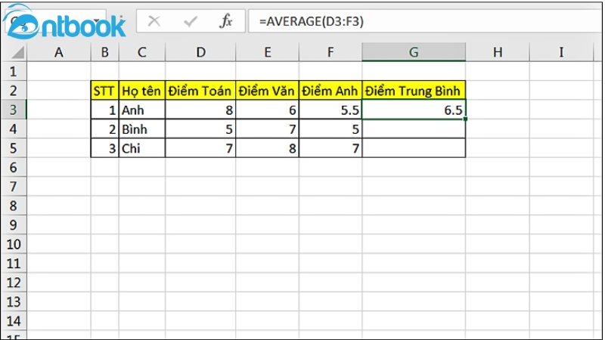Click the Select All corner triangle
Viewport: 605px width, 340px height.
(x=17, y=52)
